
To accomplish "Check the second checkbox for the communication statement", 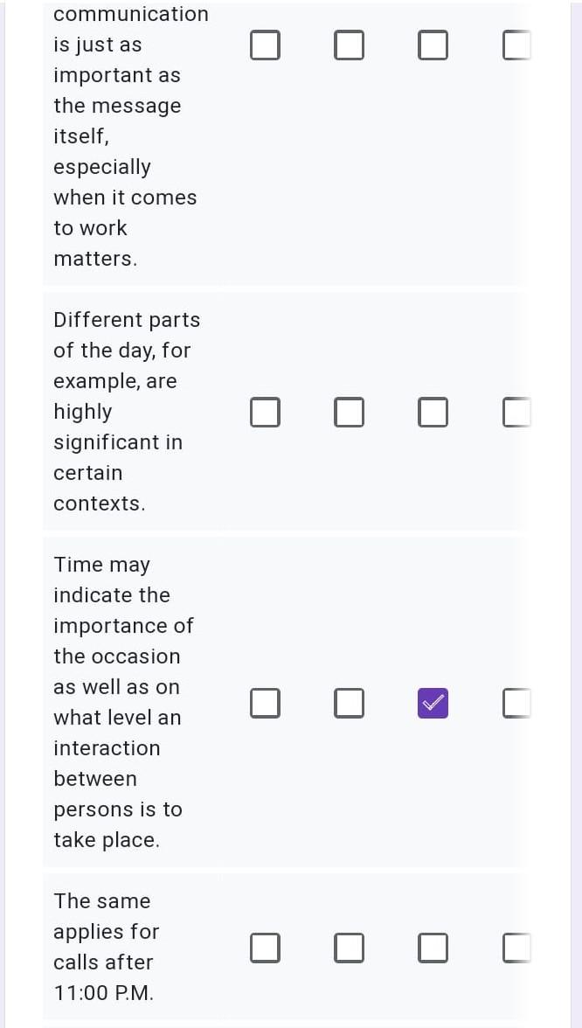I will click(350, 45).
